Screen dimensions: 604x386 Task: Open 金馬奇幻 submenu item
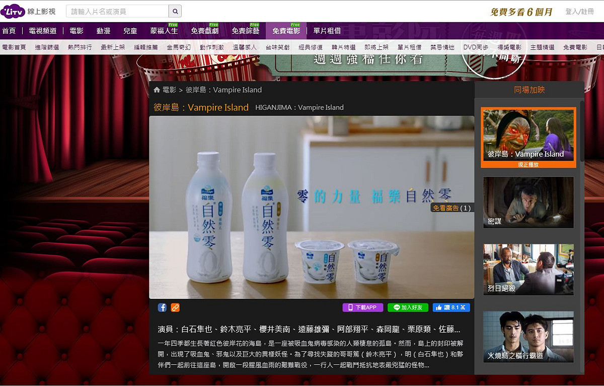click(x=179, y=47)
